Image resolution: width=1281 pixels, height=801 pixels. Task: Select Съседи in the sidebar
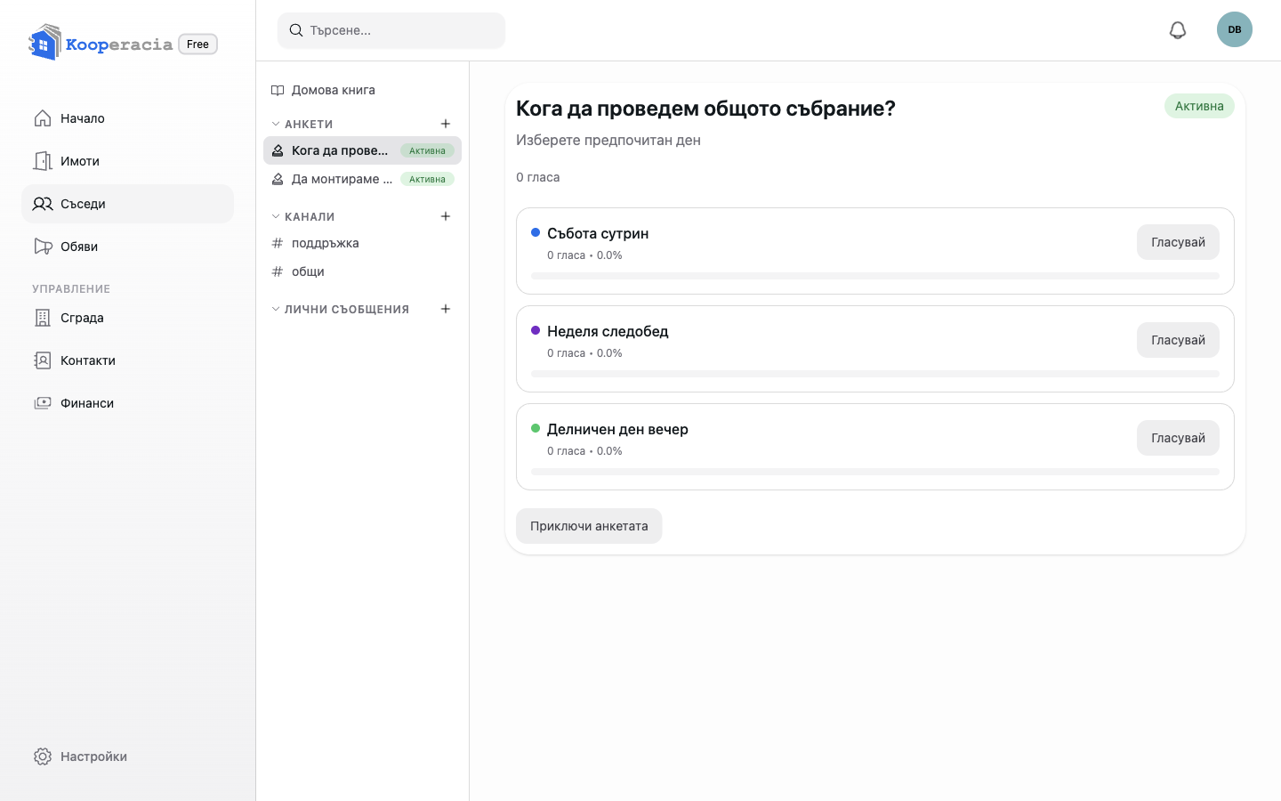tap(127, 204)
